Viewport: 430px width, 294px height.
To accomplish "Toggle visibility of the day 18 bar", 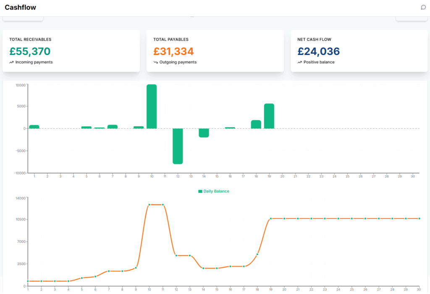I will (x=256, y=125).
